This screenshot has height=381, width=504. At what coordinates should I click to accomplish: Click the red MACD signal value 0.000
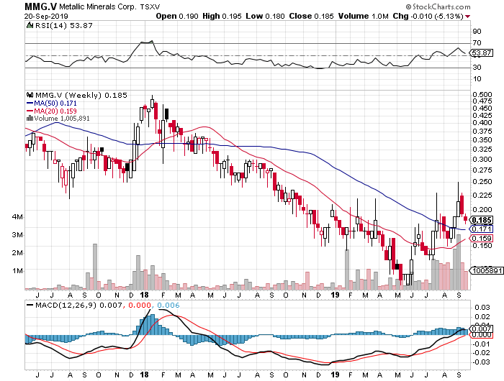click(x=140, y=305)
